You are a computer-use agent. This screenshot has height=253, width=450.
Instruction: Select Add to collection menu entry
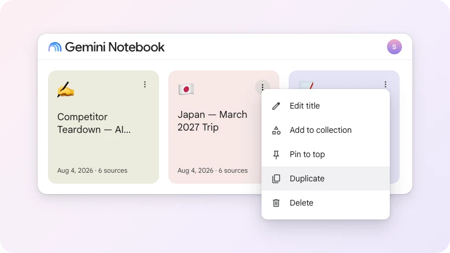click(326, 130)
